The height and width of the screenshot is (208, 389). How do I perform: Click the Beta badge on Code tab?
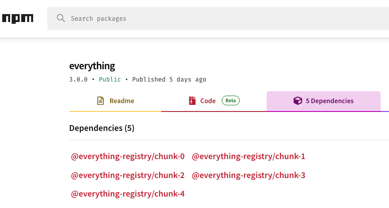(x=230, y=101)
